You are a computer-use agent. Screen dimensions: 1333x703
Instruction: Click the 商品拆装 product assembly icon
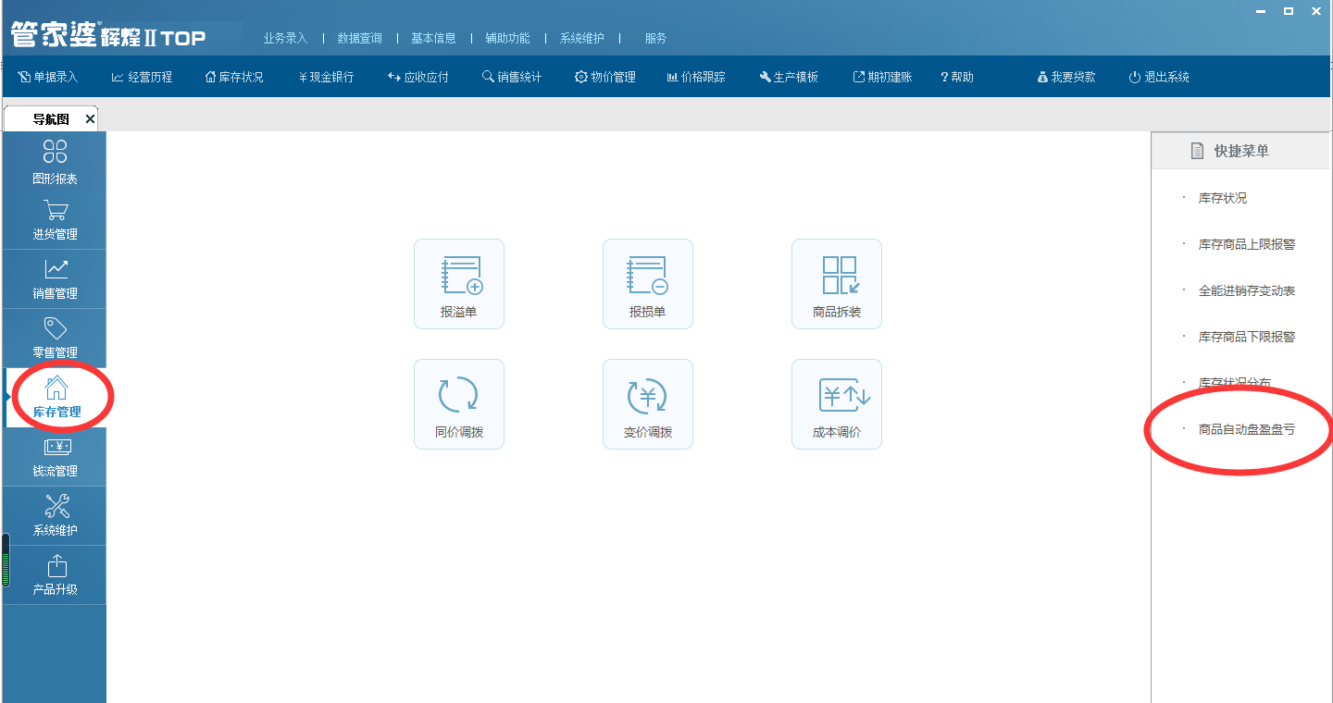pos(837,283)
